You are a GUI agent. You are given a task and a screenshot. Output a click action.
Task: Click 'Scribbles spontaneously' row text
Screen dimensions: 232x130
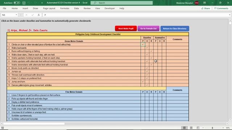[22, 116]
